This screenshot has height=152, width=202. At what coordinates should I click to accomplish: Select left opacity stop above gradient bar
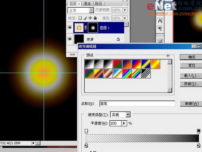click(86, 131)
